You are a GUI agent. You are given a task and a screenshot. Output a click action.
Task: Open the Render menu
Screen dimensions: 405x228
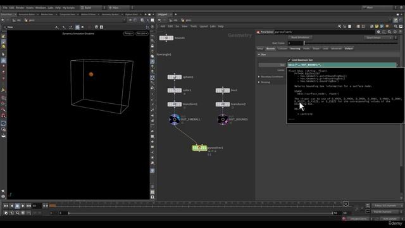20,8
